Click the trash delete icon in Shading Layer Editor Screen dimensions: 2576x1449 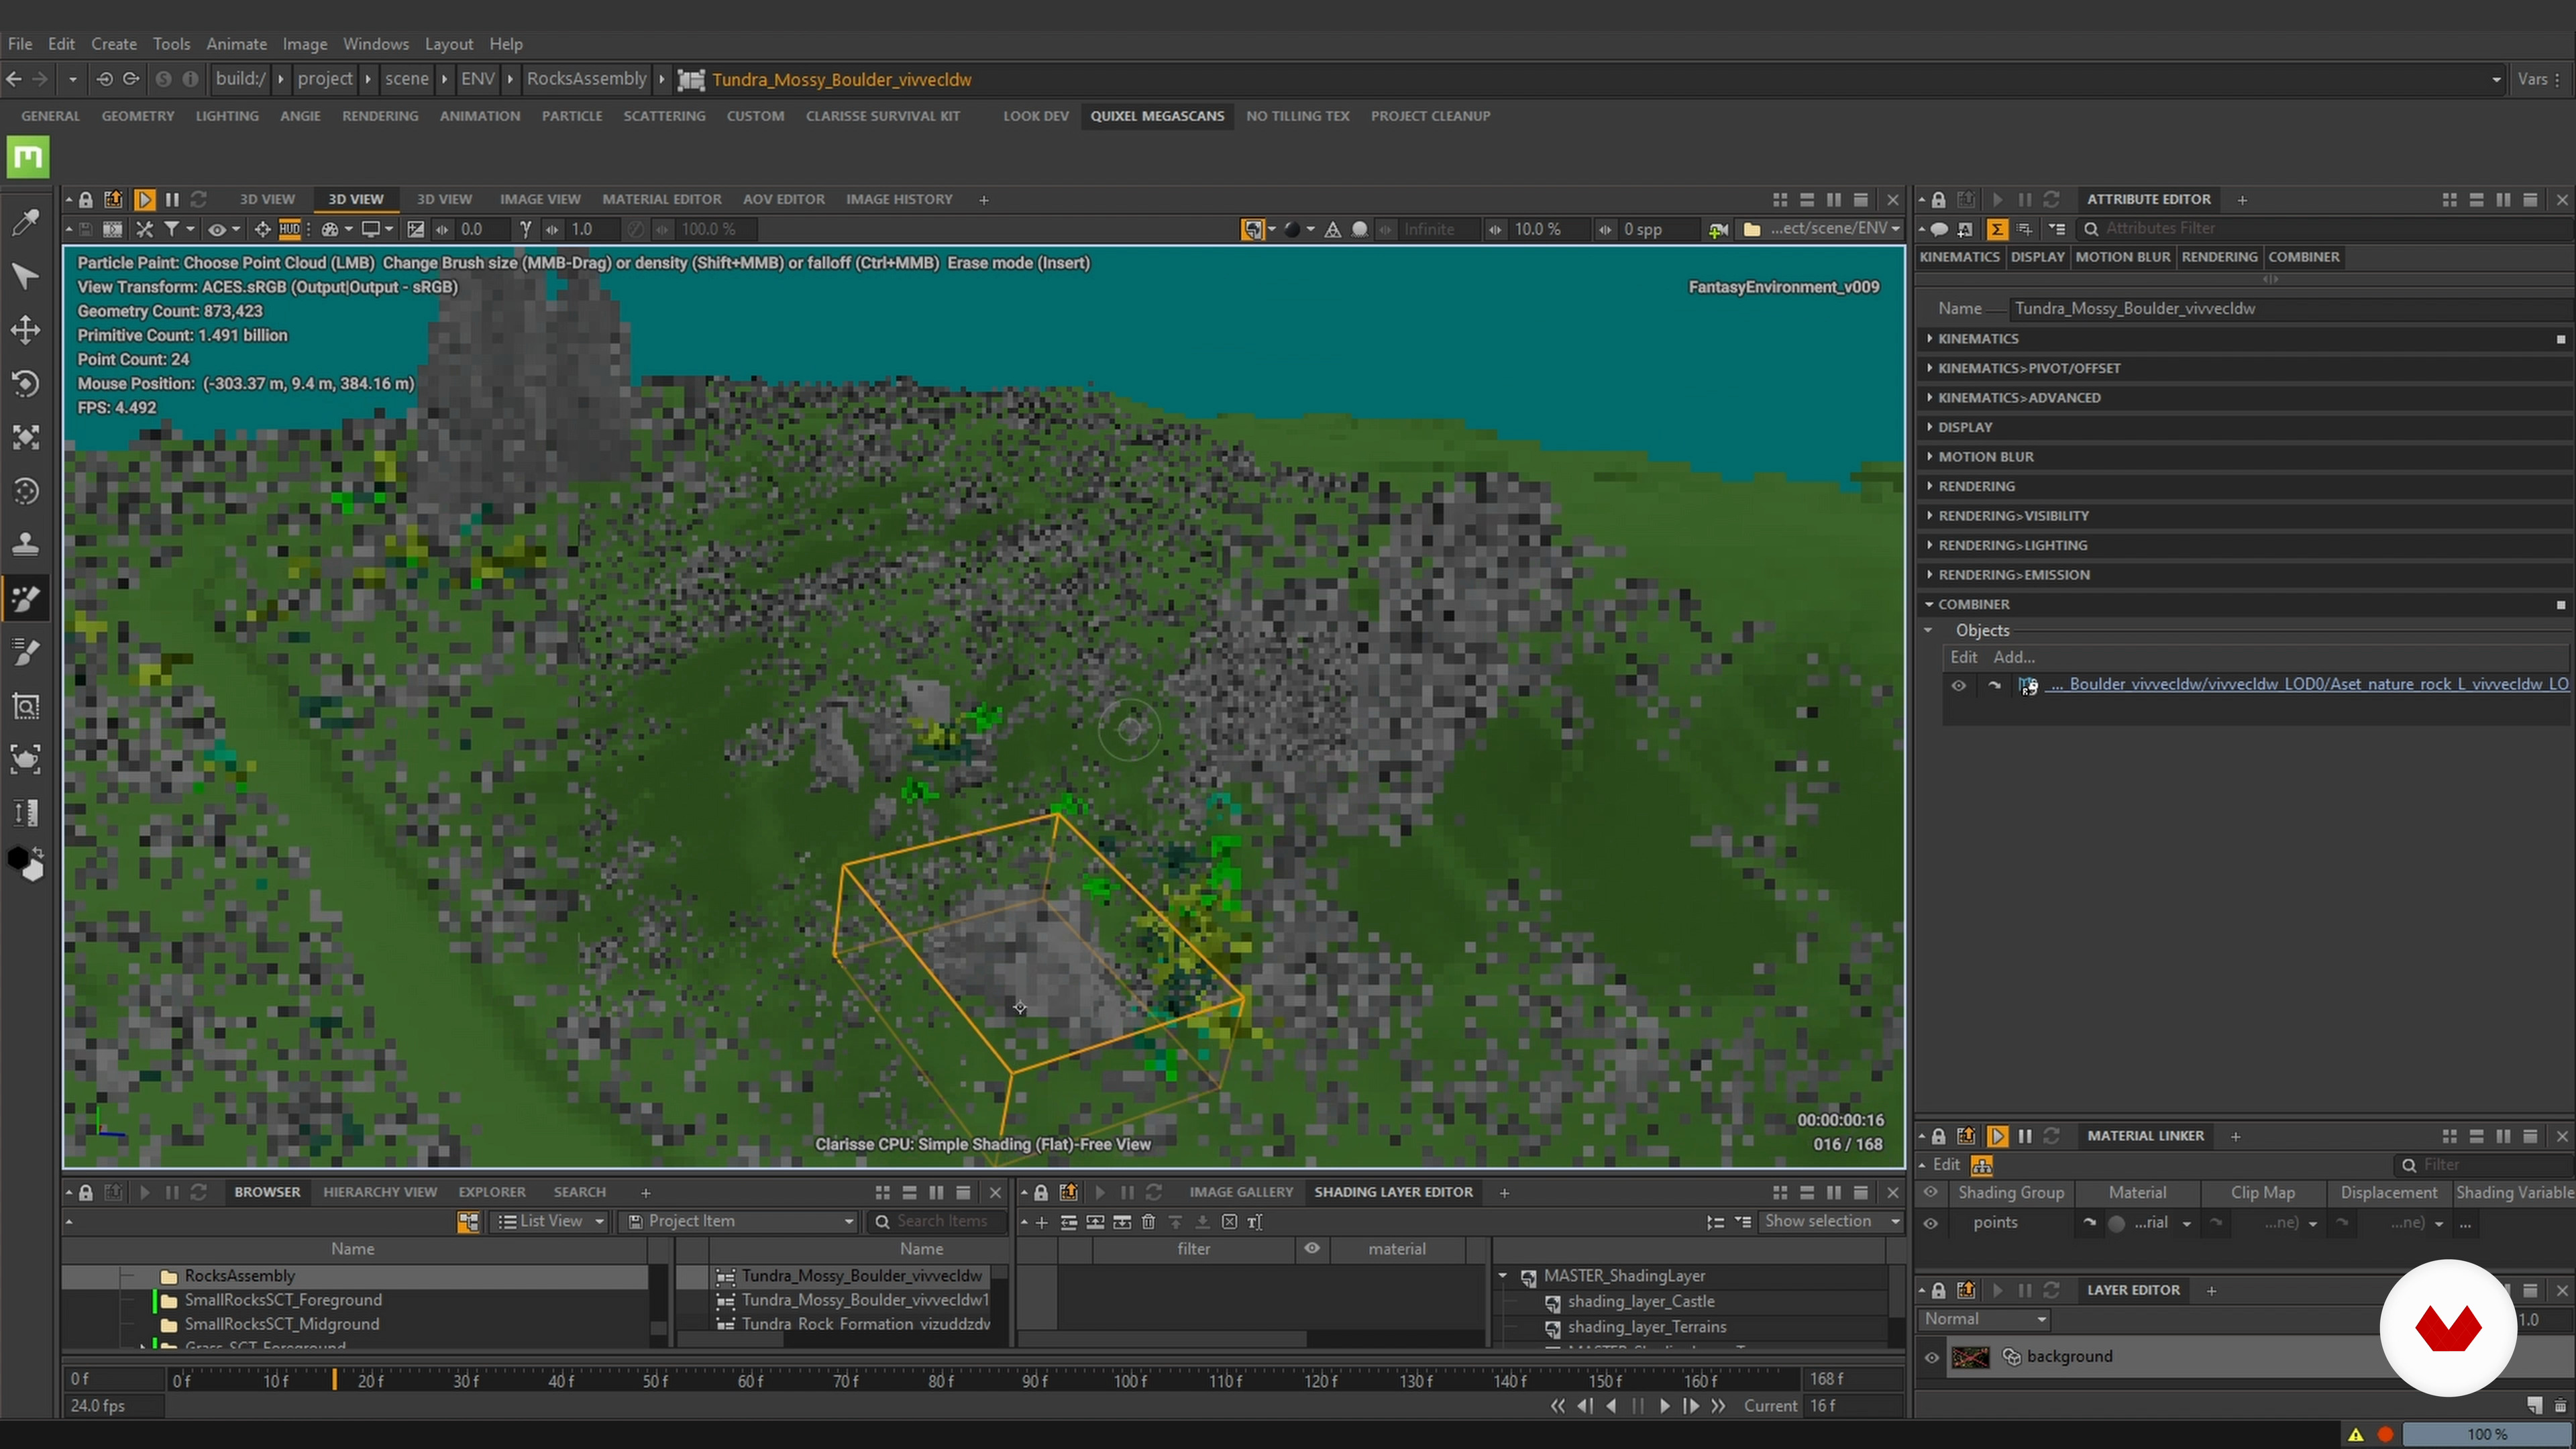click(1148, 1222)
